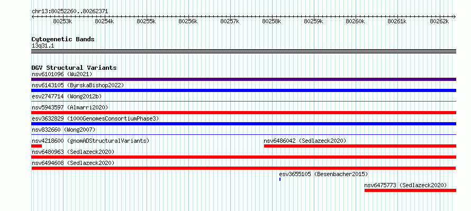
Task: Click the gray 13q31.1 cytogenetic band bar
Action: (x=243, y=51)
